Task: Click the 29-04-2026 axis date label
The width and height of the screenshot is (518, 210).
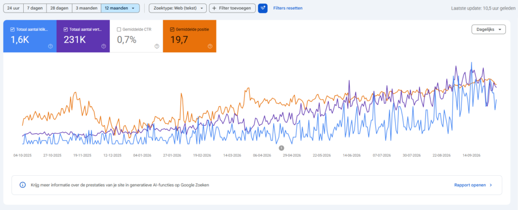Action: coord(291,155)
